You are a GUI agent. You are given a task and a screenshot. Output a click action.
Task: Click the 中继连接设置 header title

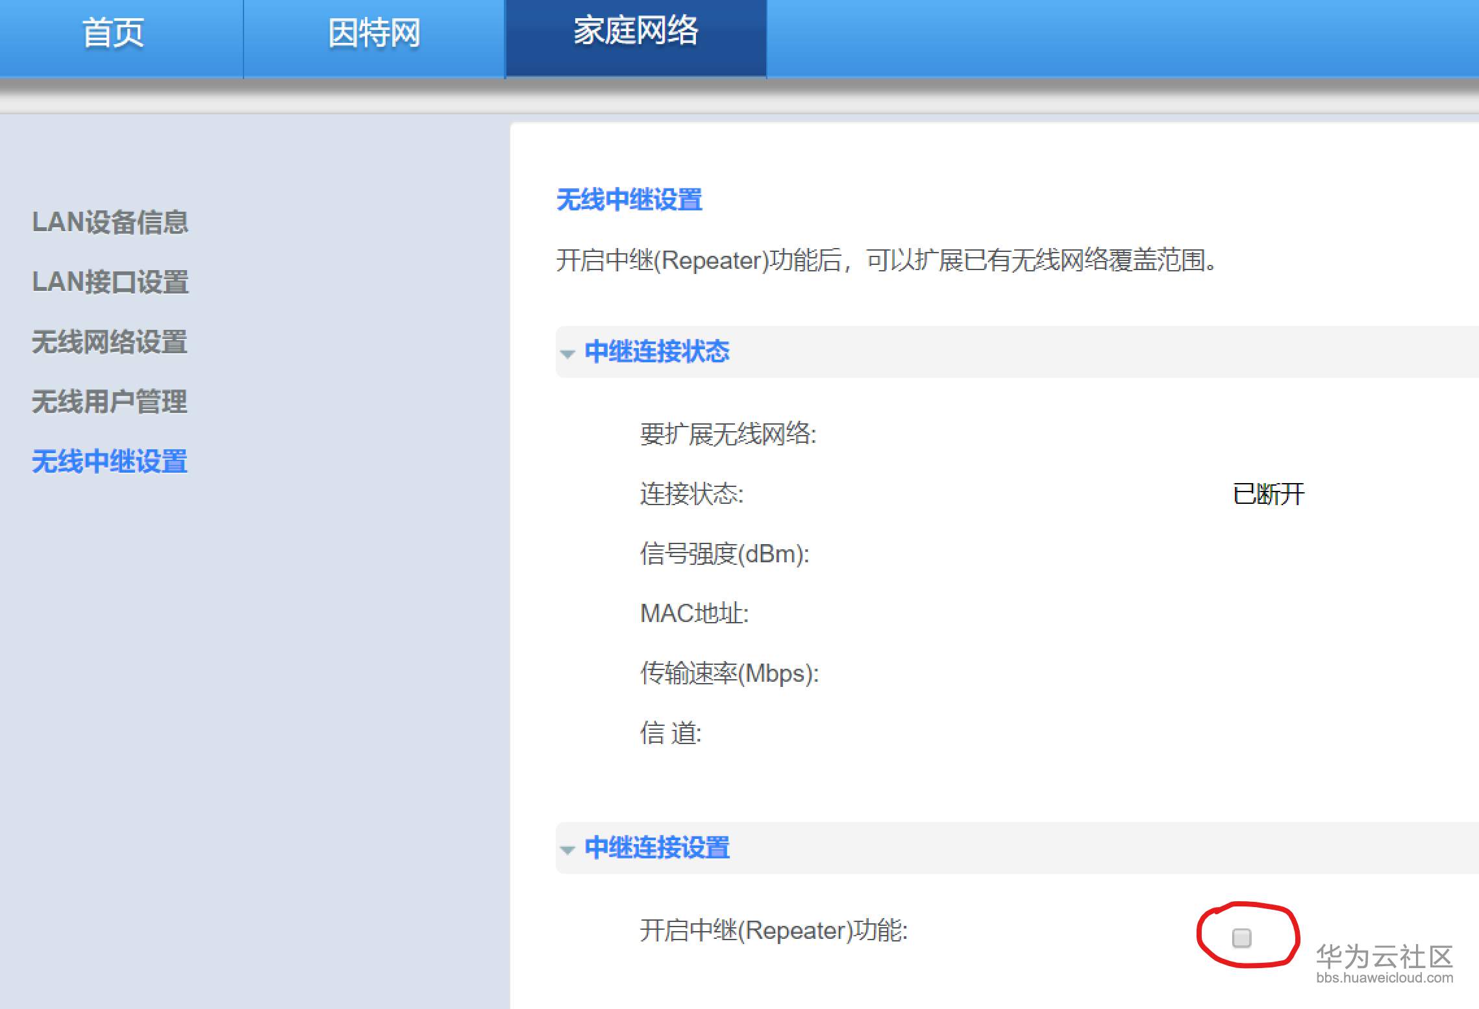coord(657,847)
